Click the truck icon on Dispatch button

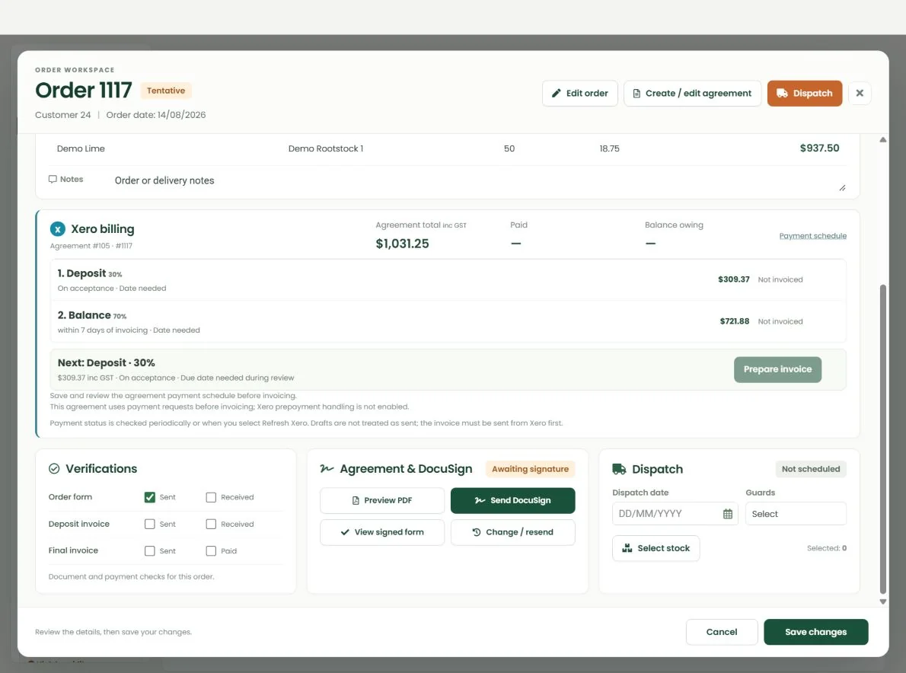[x=782, y=93]
